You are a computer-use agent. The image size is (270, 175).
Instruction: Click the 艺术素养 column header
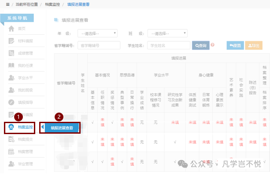[x=231, y=87]
